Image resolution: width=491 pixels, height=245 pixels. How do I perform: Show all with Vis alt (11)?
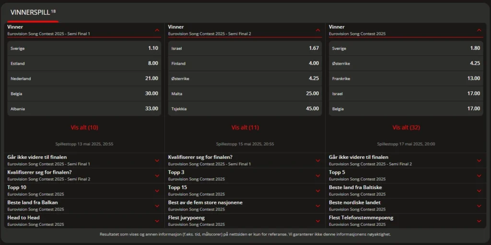point(245,127)
